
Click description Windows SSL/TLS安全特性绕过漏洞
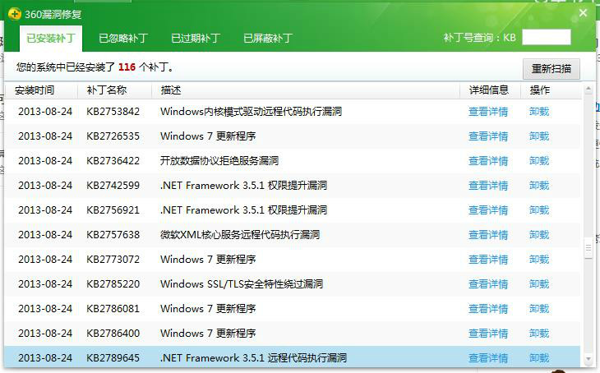[242, 284]
